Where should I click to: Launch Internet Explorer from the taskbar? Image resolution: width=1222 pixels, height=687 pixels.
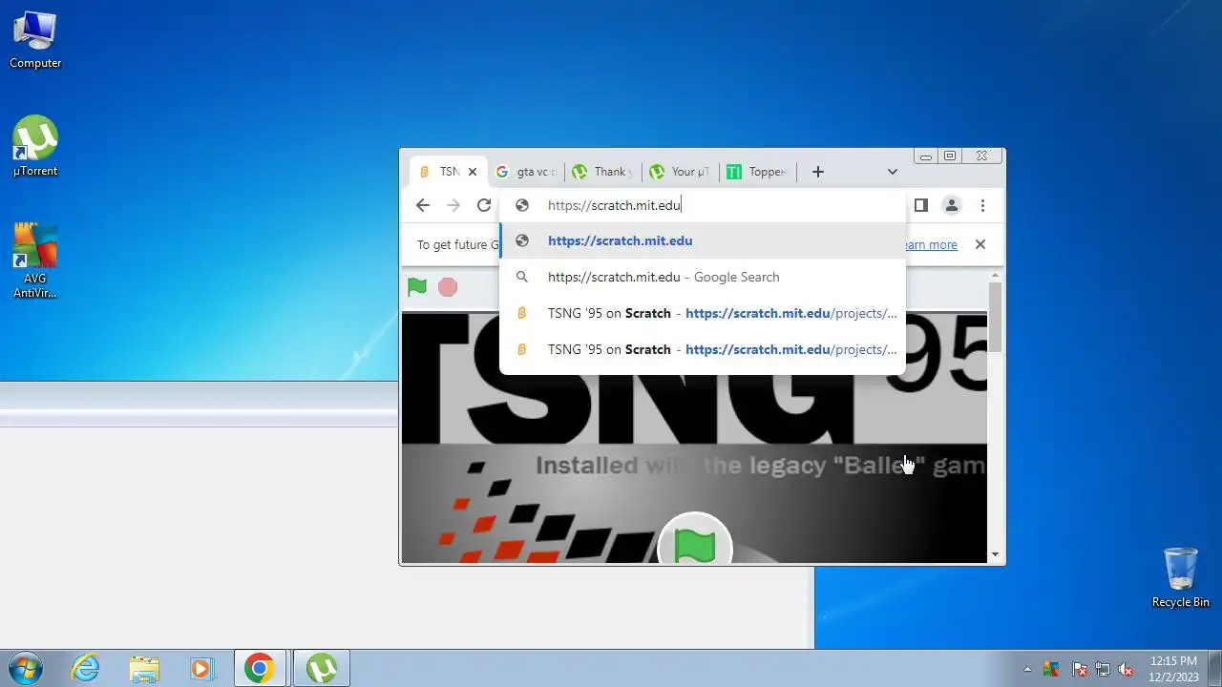click(x=86, y=668)
